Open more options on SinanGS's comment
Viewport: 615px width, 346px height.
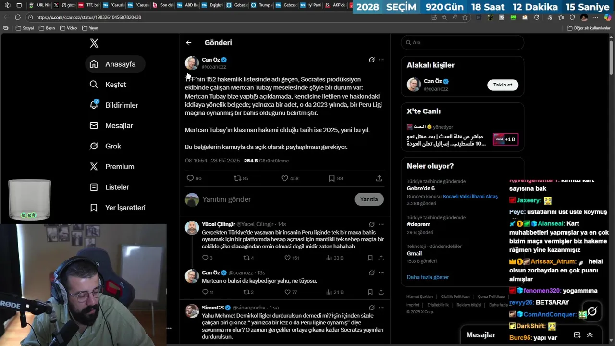pos(381,307)
